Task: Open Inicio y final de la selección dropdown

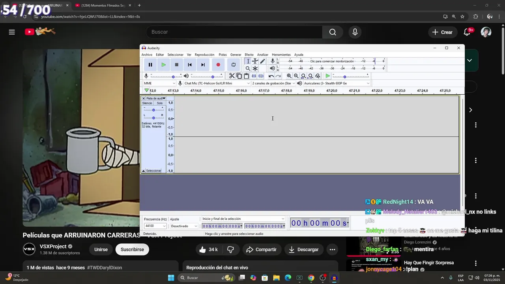Action: tap(243, 219)
